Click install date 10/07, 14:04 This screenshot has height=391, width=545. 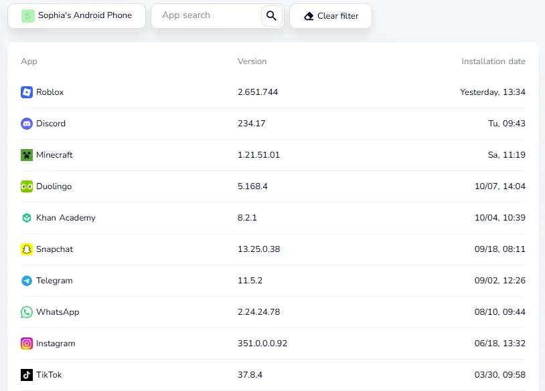(x=500, y=186)
